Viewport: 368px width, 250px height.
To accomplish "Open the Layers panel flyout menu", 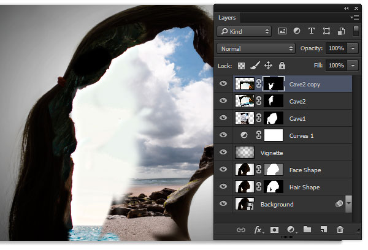I will 355,17.
